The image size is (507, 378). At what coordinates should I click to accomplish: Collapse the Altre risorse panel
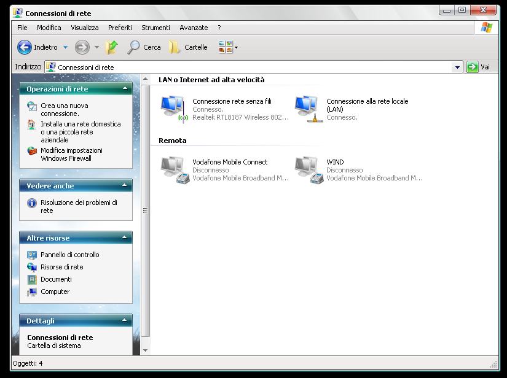[125, 238]
